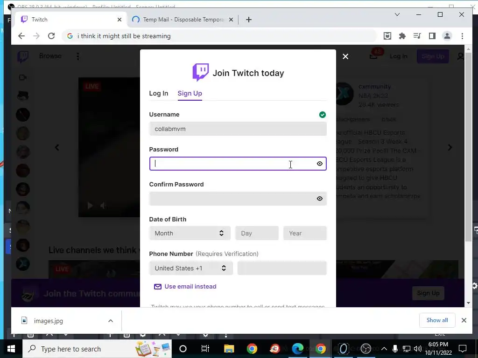Toggle the Chrome side panel icon
Screen dimensions: 478x358
[432, 36]
